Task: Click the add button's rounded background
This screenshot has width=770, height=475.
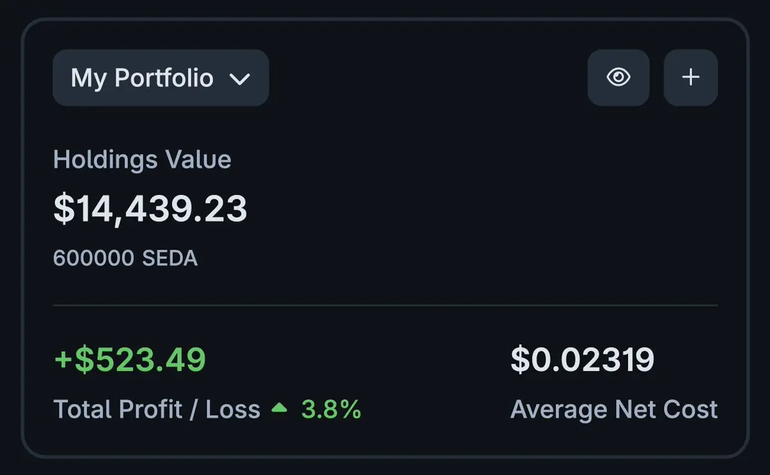Action: click(x=690, y=78)
